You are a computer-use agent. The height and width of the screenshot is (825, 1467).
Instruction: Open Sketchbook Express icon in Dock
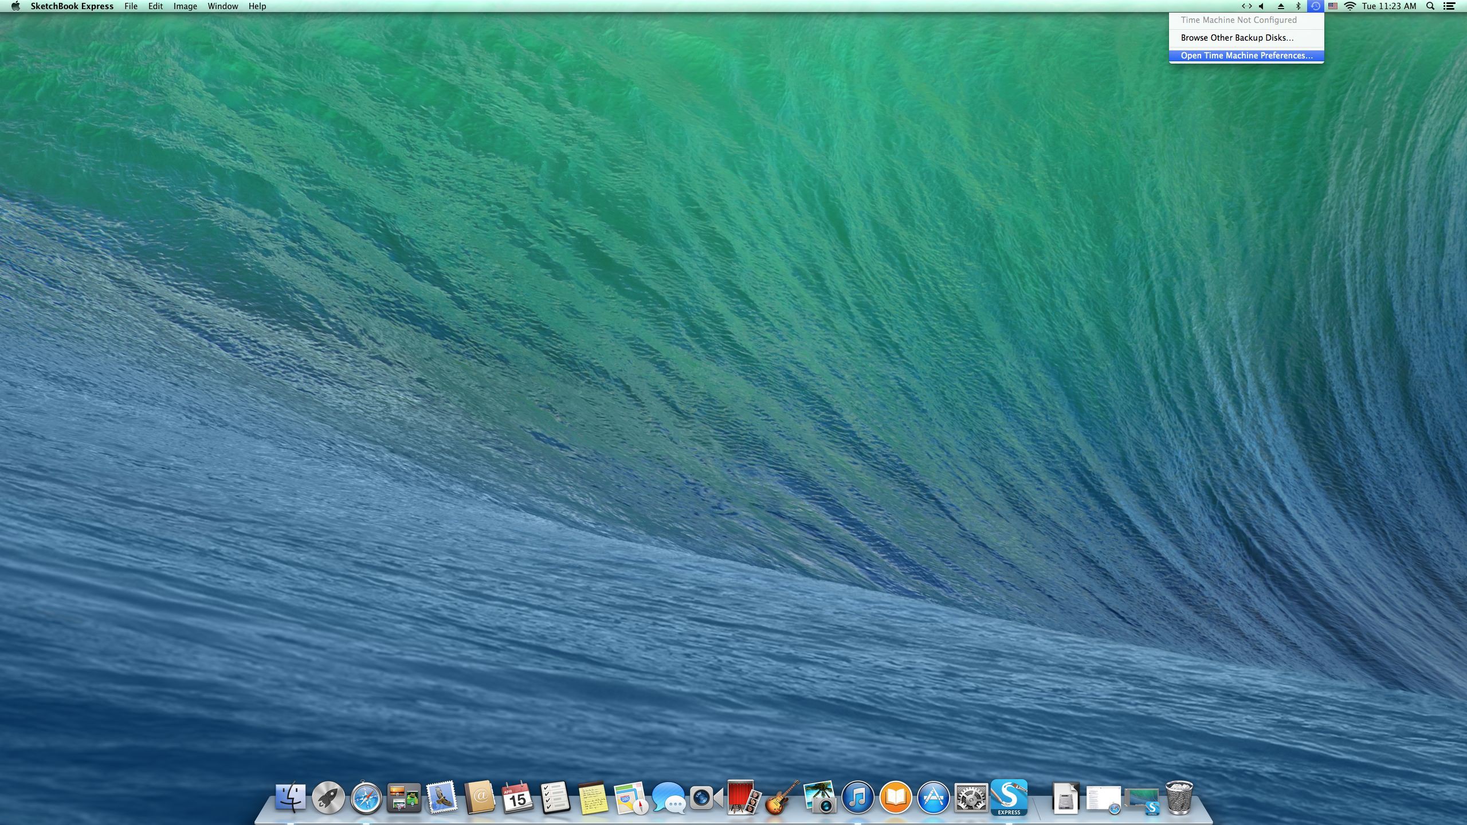click(1006, 798)
